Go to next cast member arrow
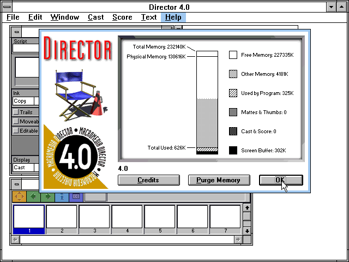 point(47,196)
